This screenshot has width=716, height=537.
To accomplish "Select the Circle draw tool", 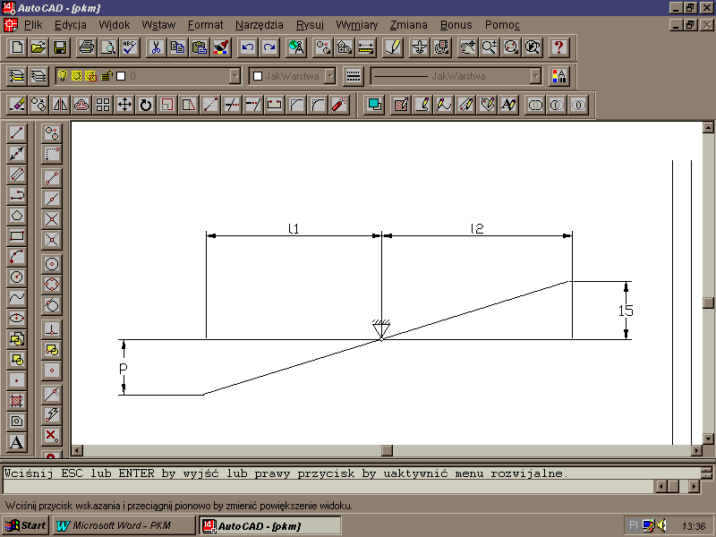I will (17, 277).
